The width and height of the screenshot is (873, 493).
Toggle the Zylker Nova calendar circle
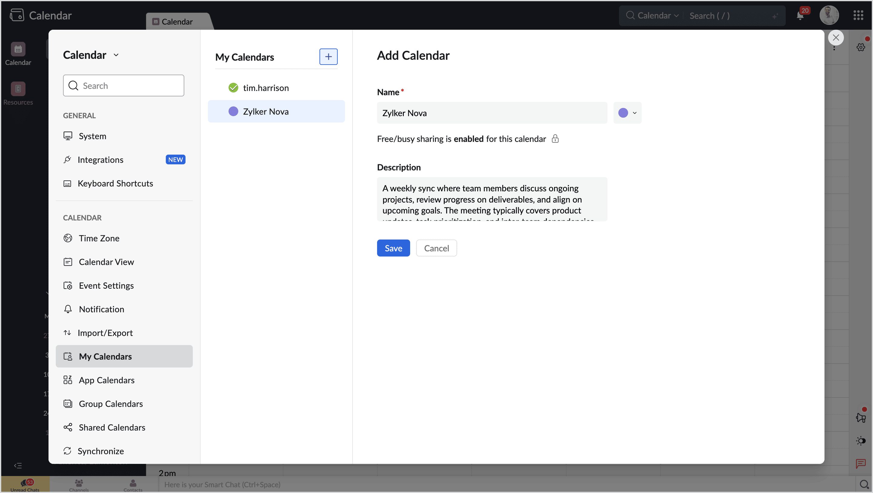pyautogui.click(x=233, y=112)
